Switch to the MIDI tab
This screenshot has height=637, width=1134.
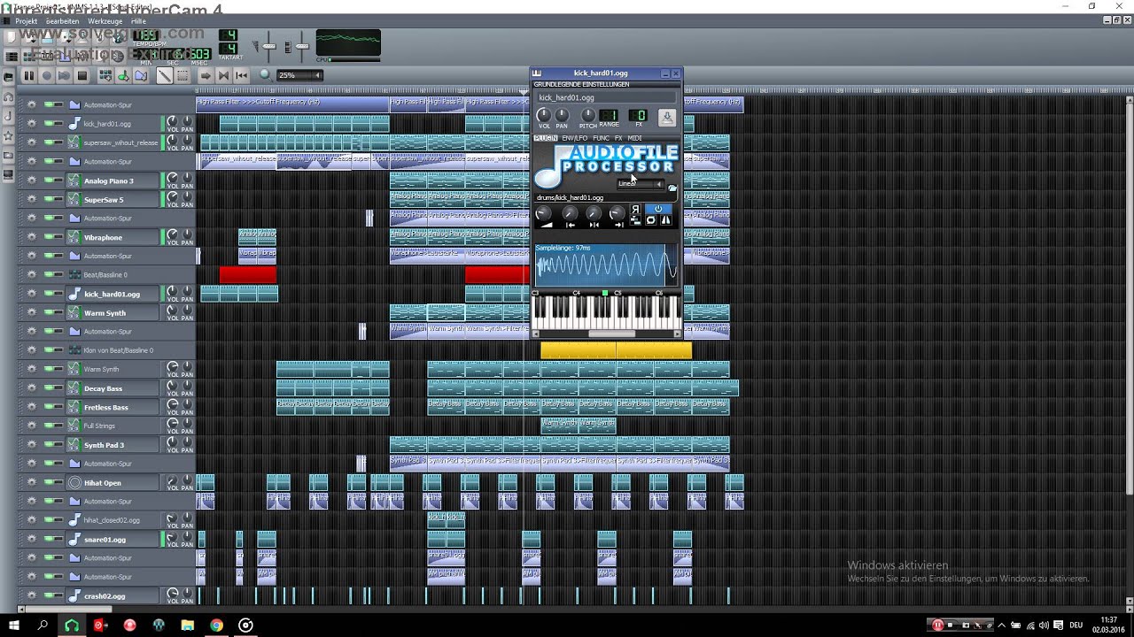[634, 139]
